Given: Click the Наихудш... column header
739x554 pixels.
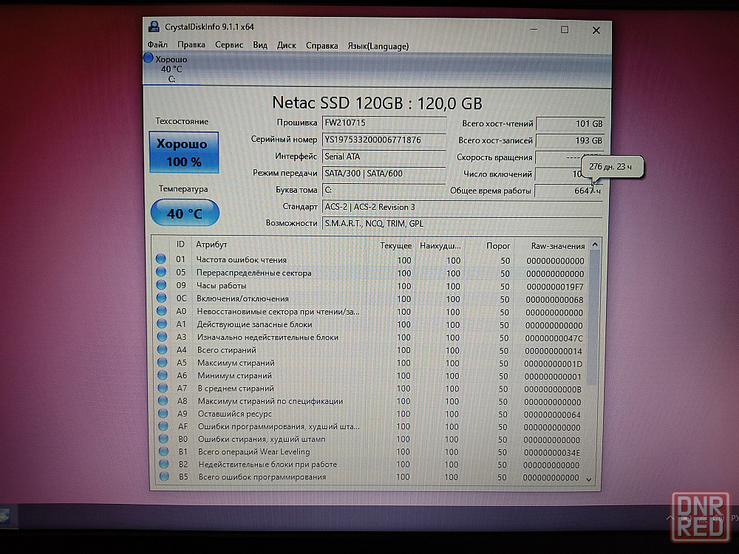Looking at the screenshot, I should pos(440,245).
